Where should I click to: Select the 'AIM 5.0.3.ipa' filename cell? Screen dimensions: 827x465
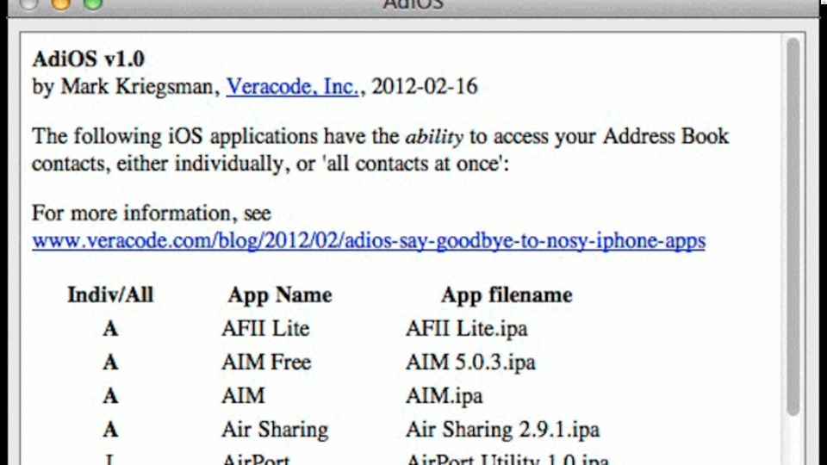click(x=470, y=363)
